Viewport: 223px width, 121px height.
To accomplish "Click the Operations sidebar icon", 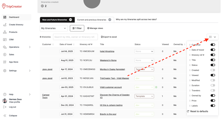I will (5, 47).
